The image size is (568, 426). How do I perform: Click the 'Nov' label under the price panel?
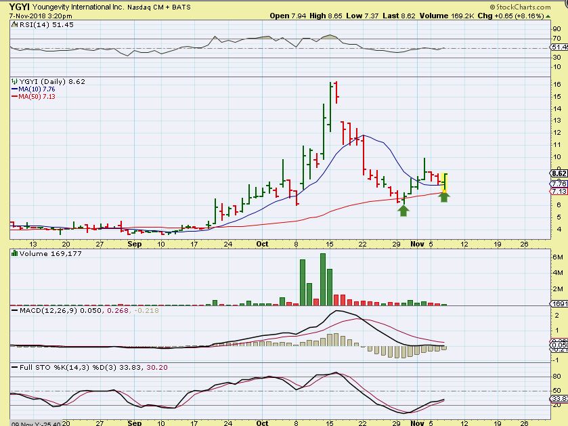tap(417, 244)
